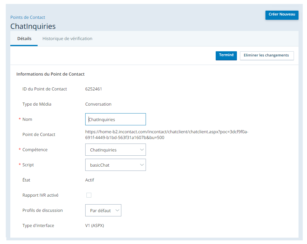Click the Actif state value

[89, 180]
